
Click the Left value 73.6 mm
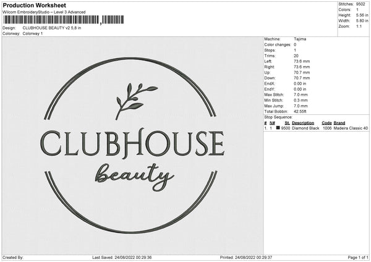(302, 61)
